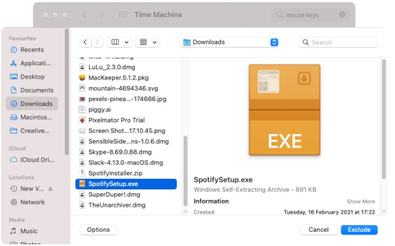Select SpotifyInstaller.zip file

tap(126, 174)
